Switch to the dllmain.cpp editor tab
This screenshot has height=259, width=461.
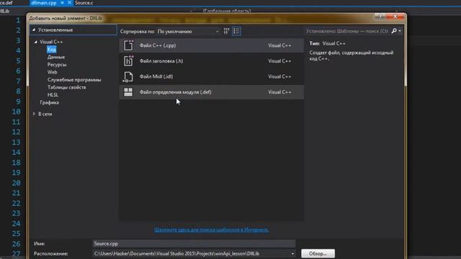43,3
